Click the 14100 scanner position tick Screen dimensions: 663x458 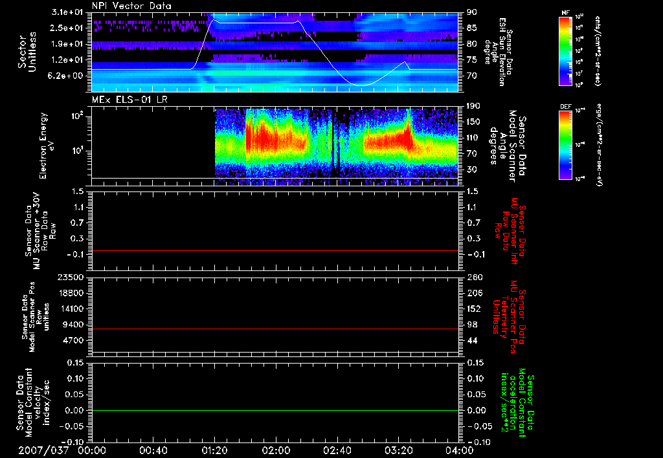pyautogui.click(x=71, y=309)
